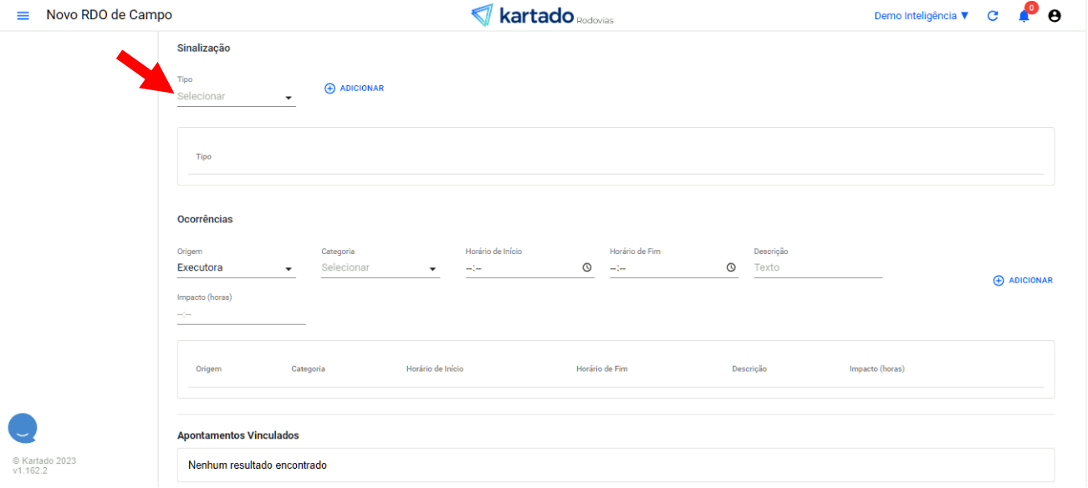
Task: Open the Categoria dropdown
Action: point(380,268)
